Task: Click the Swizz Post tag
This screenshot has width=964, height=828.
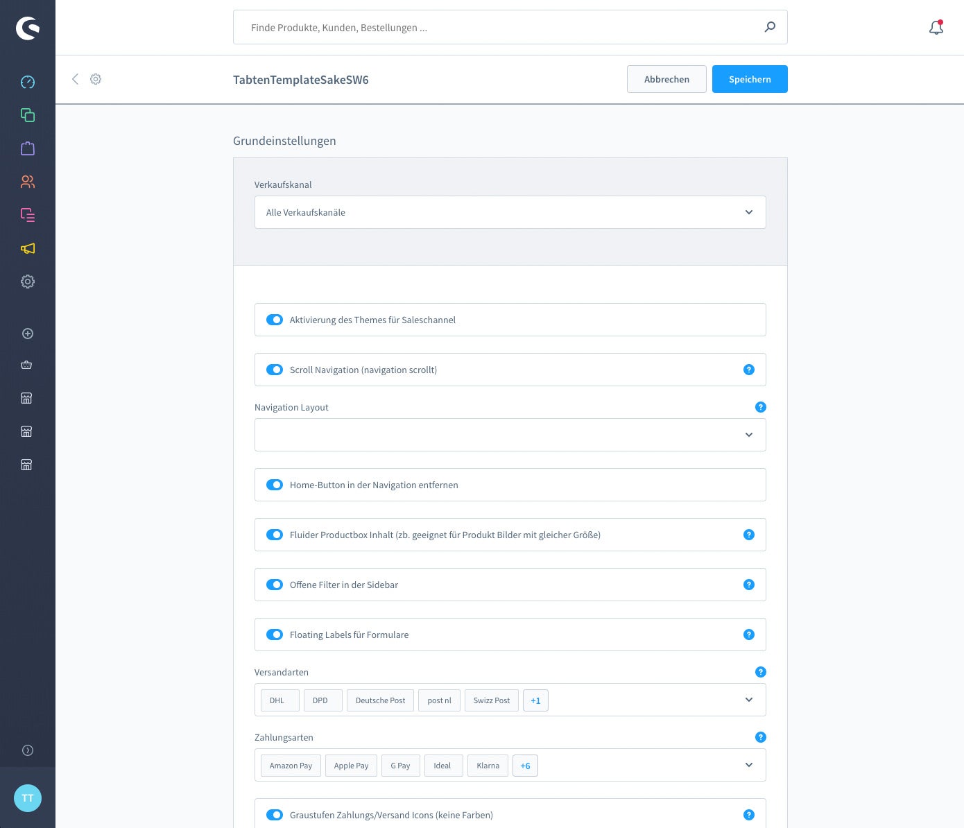Action: [492, 700]
